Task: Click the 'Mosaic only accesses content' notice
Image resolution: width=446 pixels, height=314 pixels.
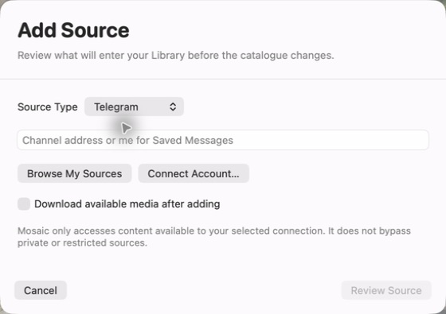Action: (214, 237)
